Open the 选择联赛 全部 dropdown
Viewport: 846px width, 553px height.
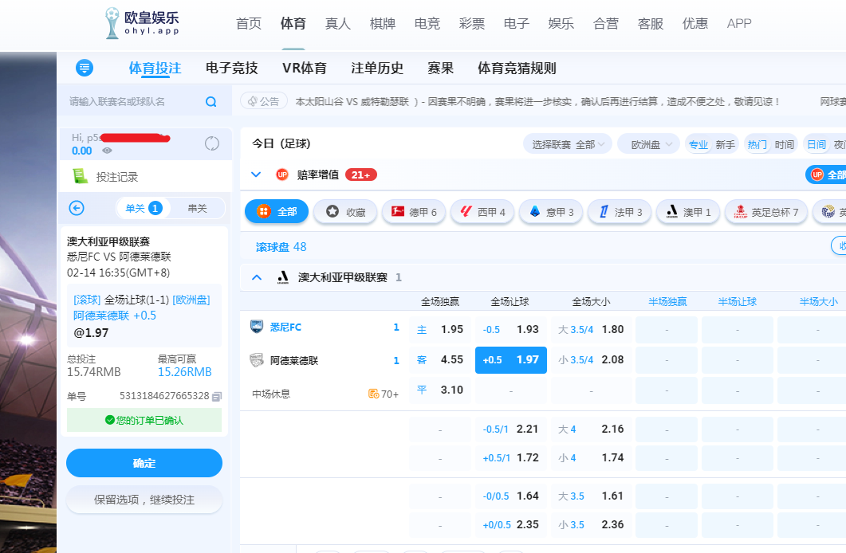point(567,144)
